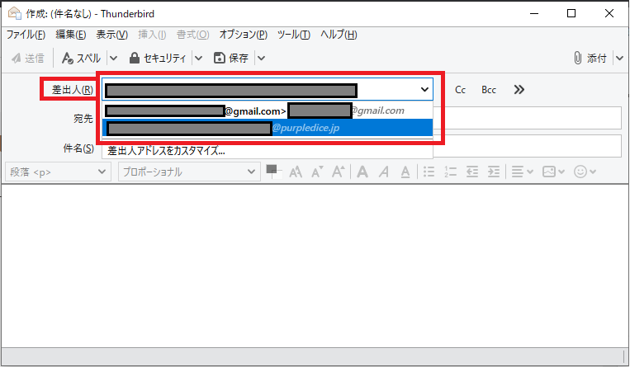
Task: Click the 宛先 recipient input field
Action: tap(527, 118)
